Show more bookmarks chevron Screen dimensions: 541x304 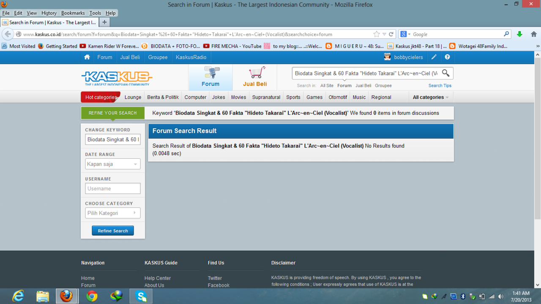pos(538,46)
